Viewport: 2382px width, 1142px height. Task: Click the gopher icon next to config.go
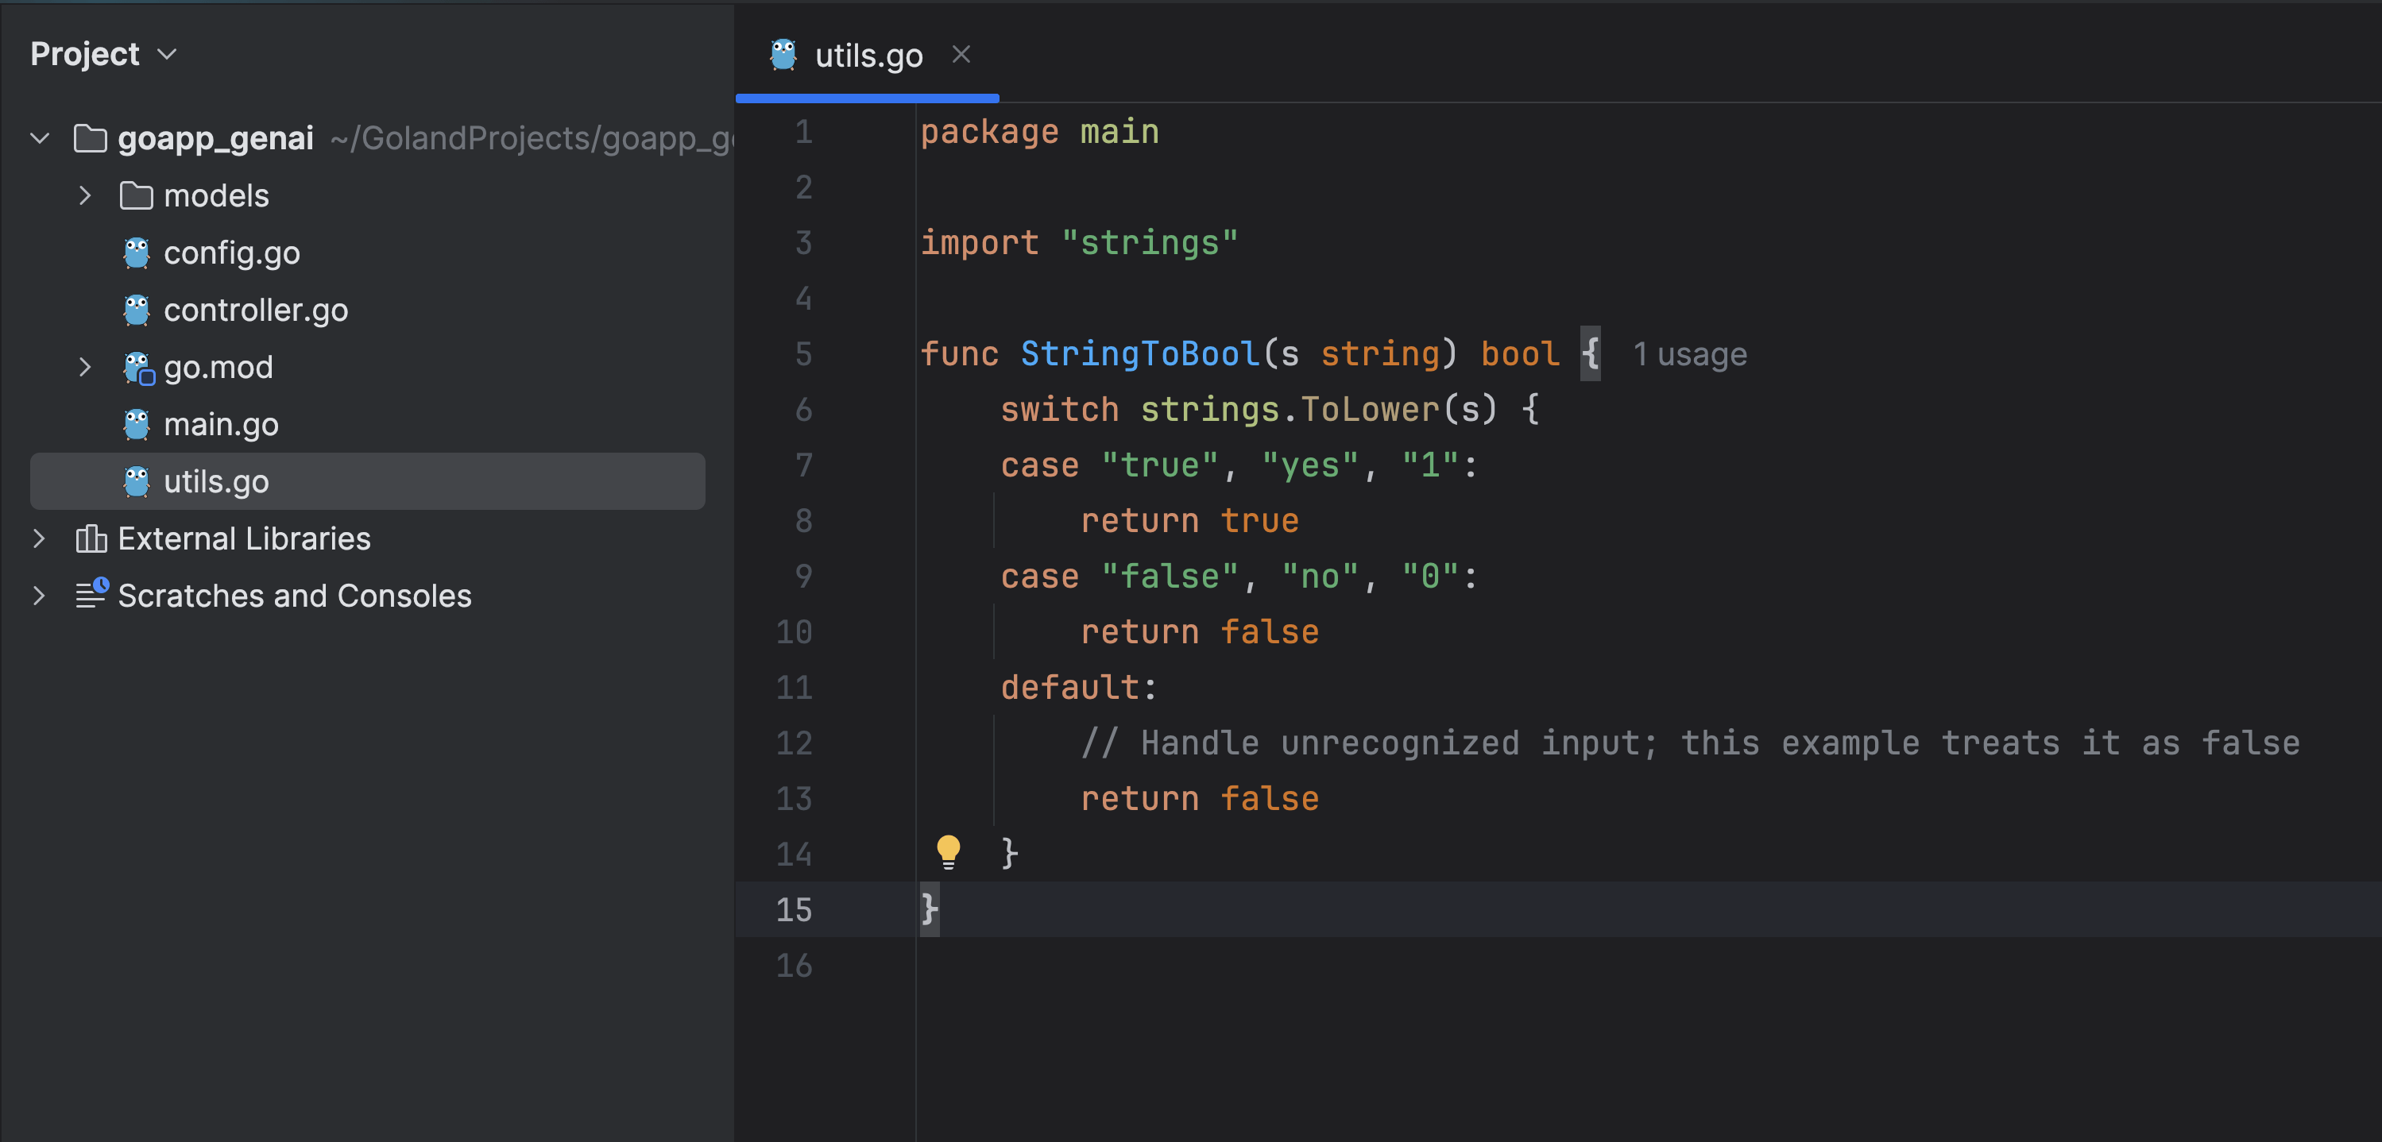coord(136,253)
